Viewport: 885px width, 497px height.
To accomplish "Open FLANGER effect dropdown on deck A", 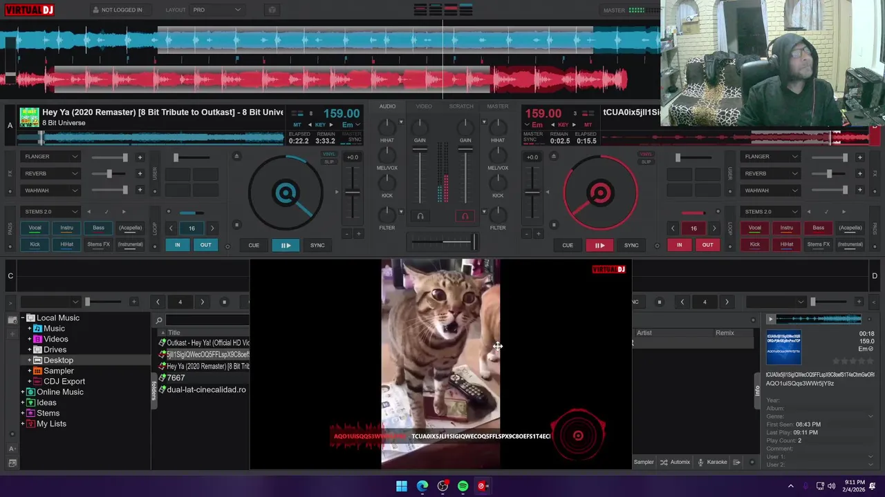I will pos(50,157).
